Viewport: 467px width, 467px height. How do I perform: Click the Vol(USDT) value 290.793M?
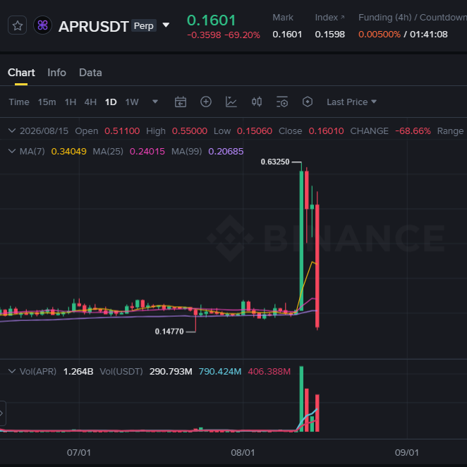coord(171,371)
